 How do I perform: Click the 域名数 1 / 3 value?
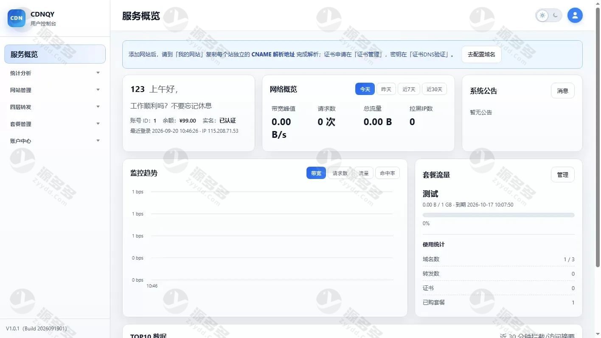[569, 259]
